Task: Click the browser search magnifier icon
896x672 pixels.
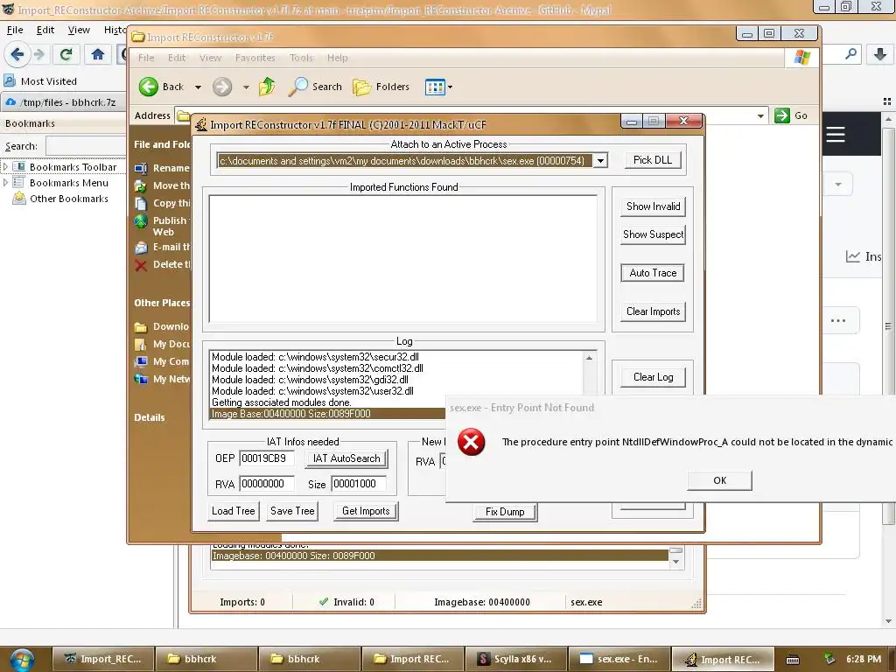Action: pos(850,54)
